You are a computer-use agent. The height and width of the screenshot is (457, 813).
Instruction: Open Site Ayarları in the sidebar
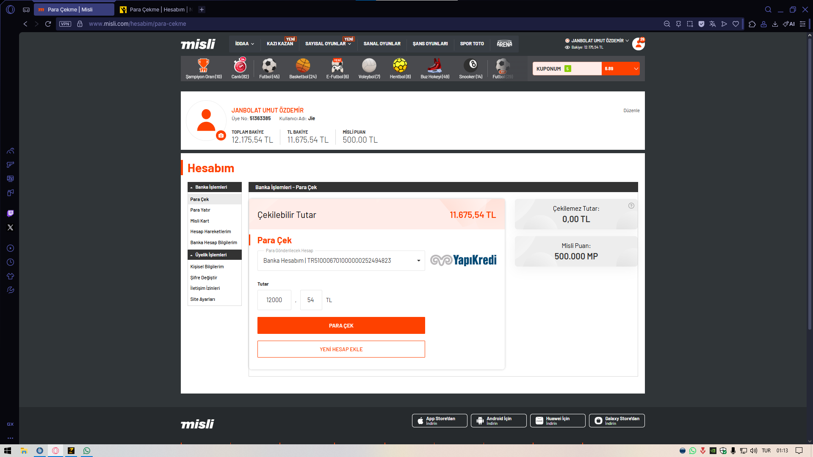202,299
